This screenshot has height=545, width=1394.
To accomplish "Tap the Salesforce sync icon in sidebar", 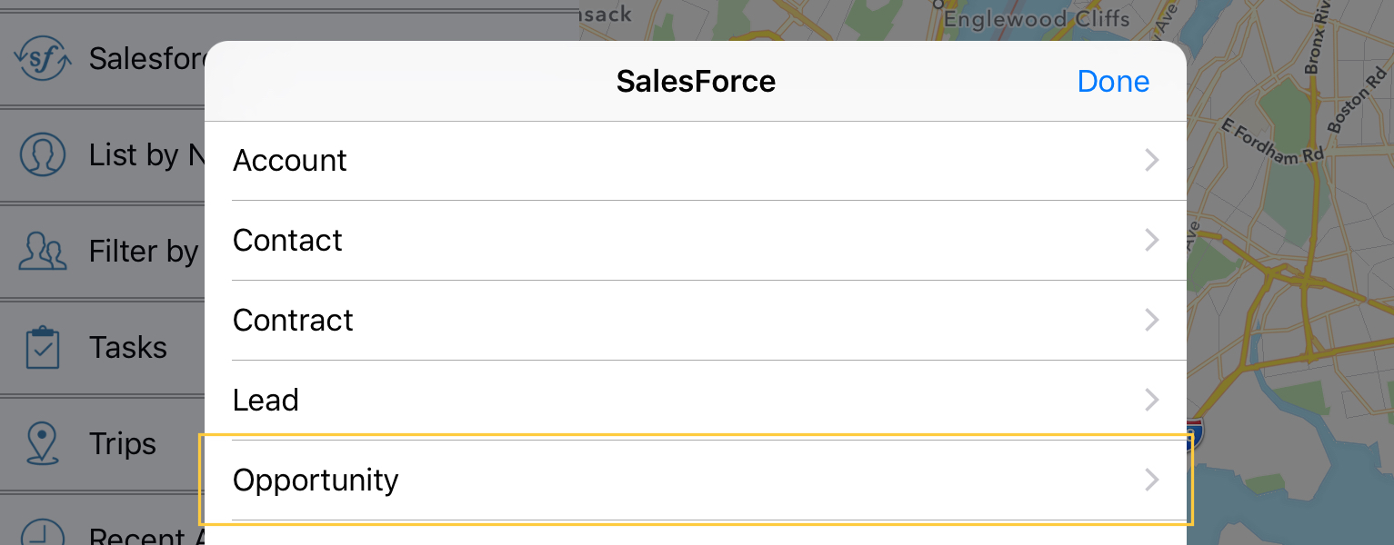I will click(43, 59).
